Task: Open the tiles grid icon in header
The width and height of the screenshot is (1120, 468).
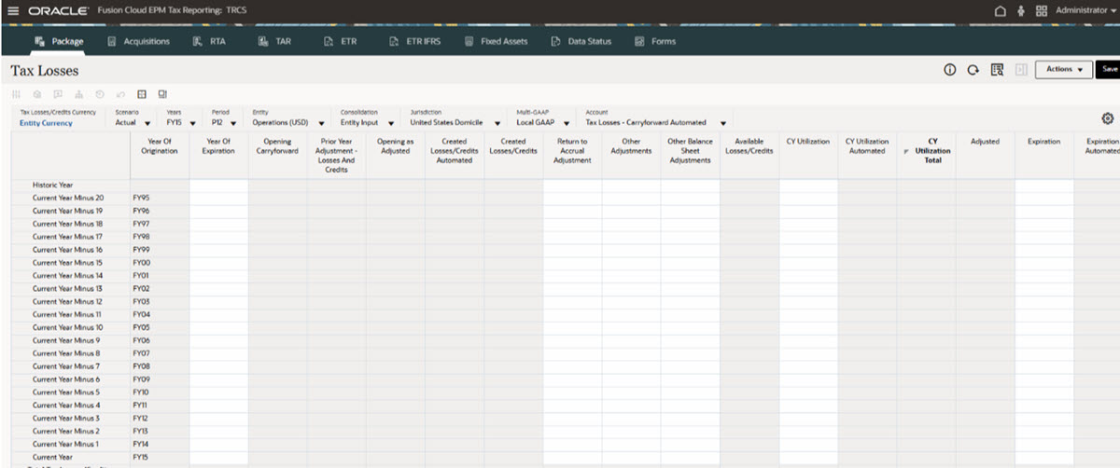Action: coord(1042,10)
